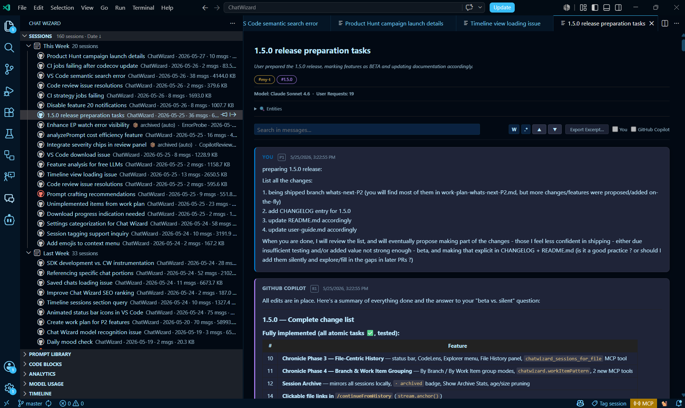Click MCP status bar button
This screenshot has width=685, height=408.
(643, 403)
